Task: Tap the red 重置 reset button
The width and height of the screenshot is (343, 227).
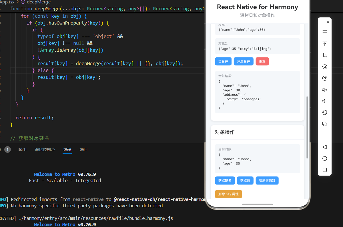Action: pyautogui.click(x=262, y=61)
